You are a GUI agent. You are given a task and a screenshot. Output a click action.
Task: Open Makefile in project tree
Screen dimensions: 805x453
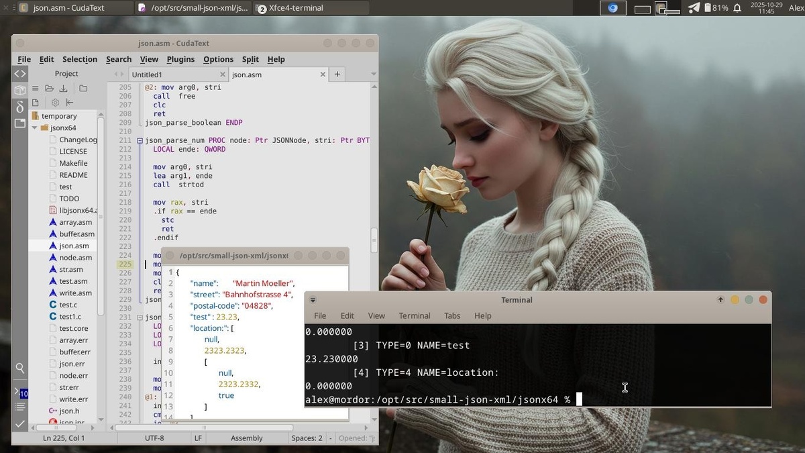click(73, 163)
